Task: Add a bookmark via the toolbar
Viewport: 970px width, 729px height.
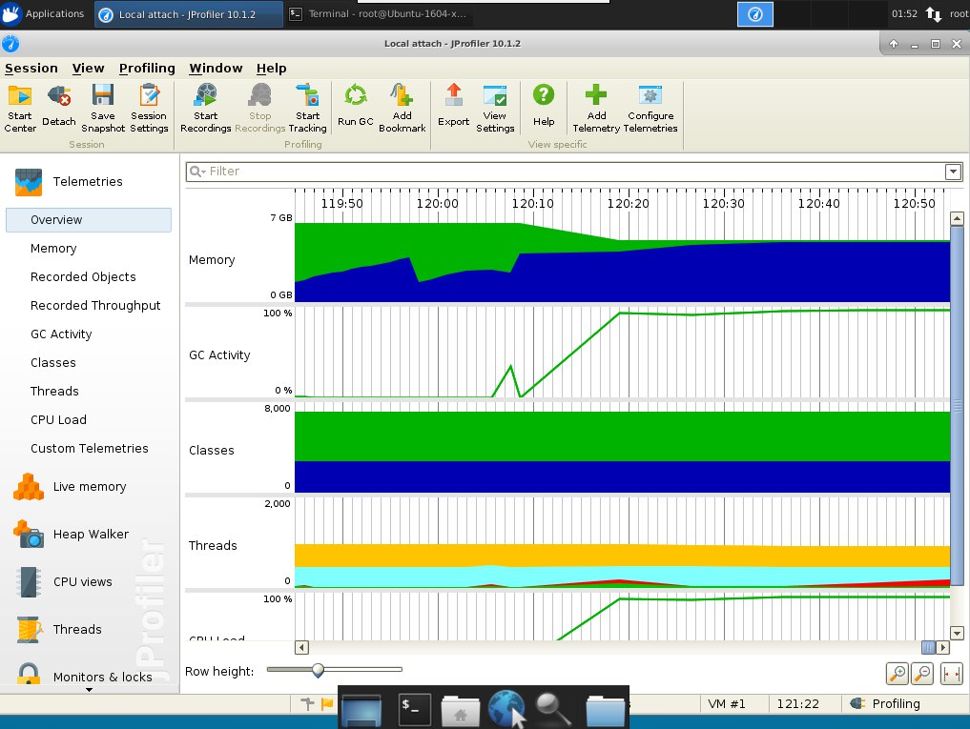Action: [402, 108]
